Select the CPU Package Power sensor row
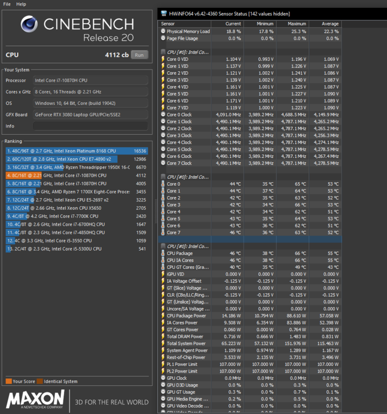This screenshot has height=414, width=387. point(186,316)
